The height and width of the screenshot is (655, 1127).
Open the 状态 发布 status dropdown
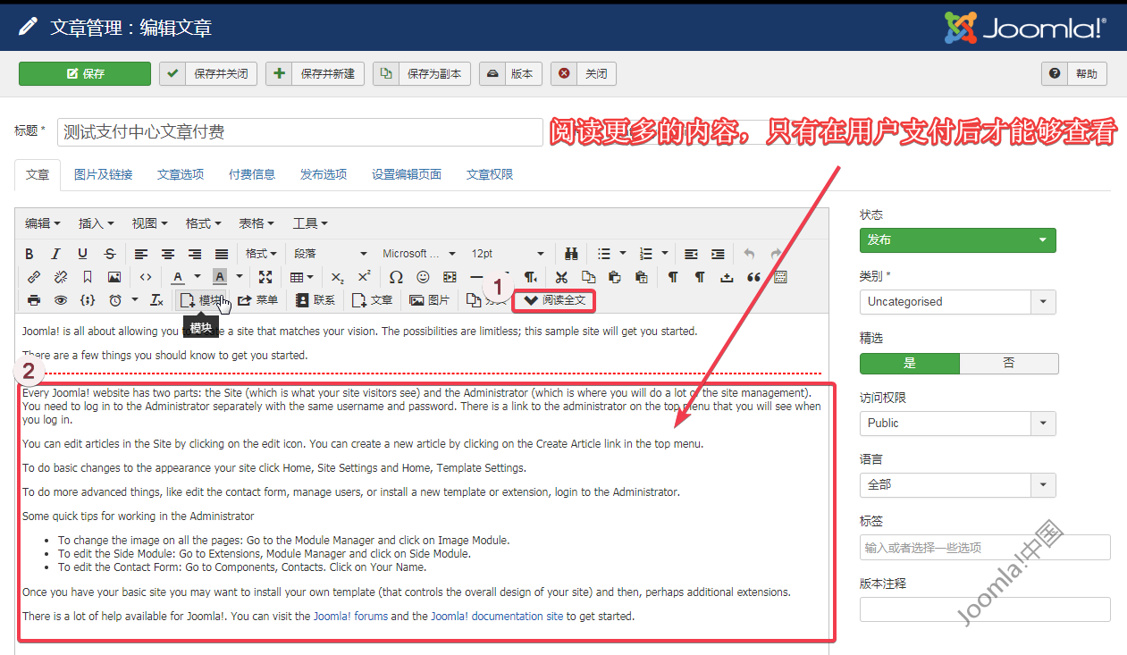[x=958, y=240]
